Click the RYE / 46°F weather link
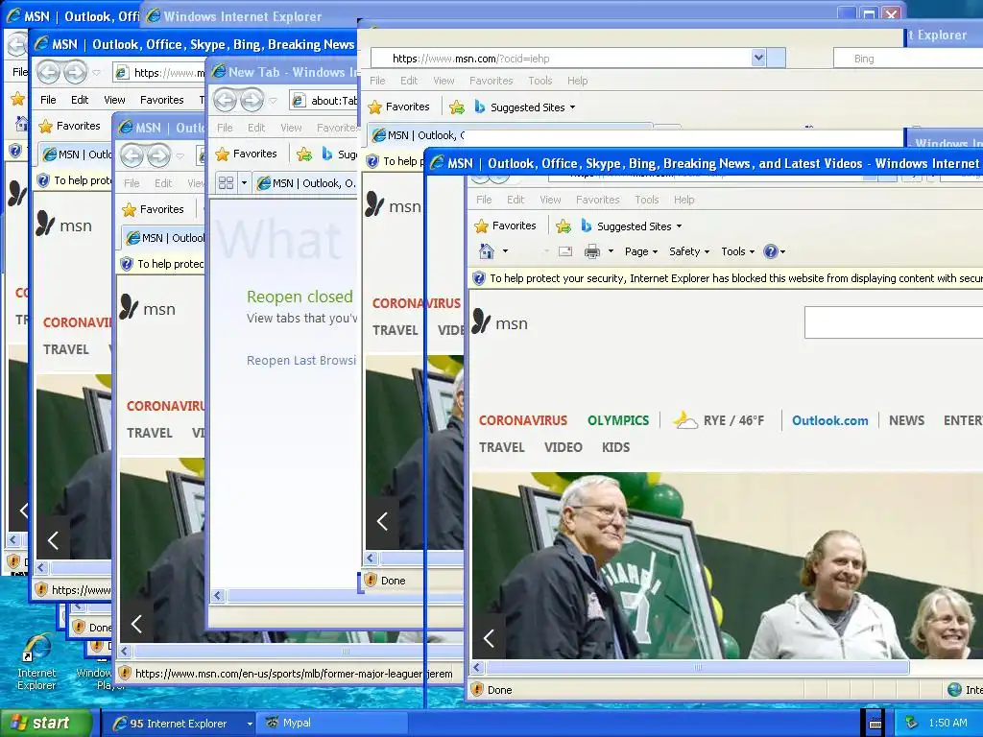This screenshot has height=737, width=983. (x=718, y=420)
